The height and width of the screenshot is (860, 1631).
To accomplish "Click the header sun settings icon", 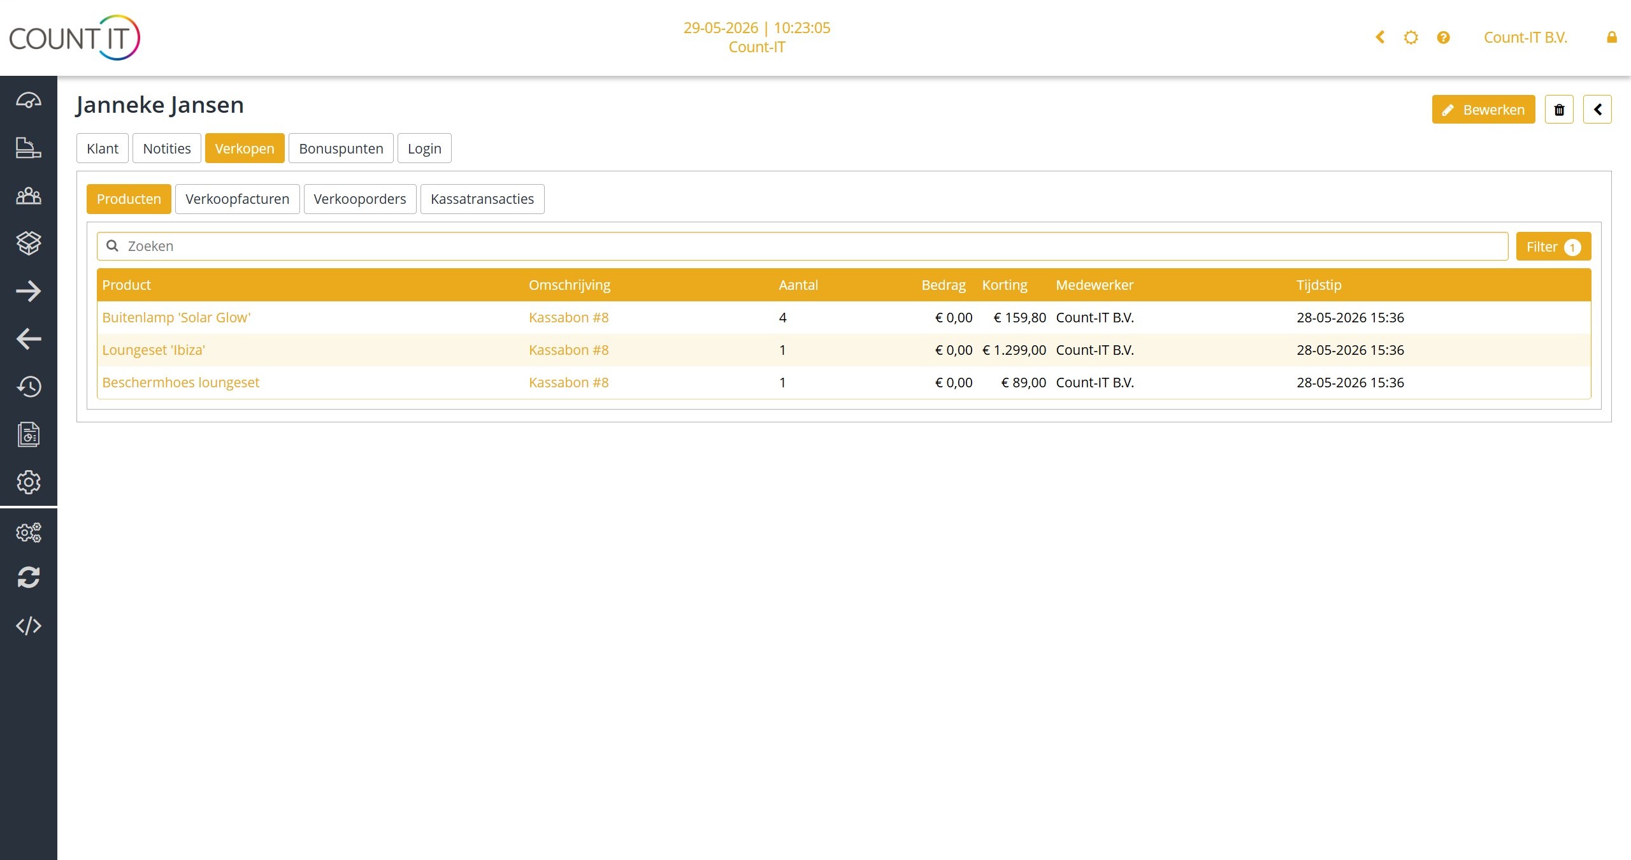I will pos(1411,38).
